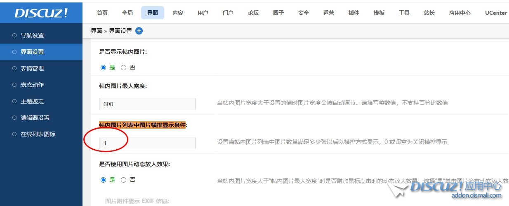Click the 界面设置 breadcrumb text
The height and width of the screenshot is (206, 509).
[120, 31]
